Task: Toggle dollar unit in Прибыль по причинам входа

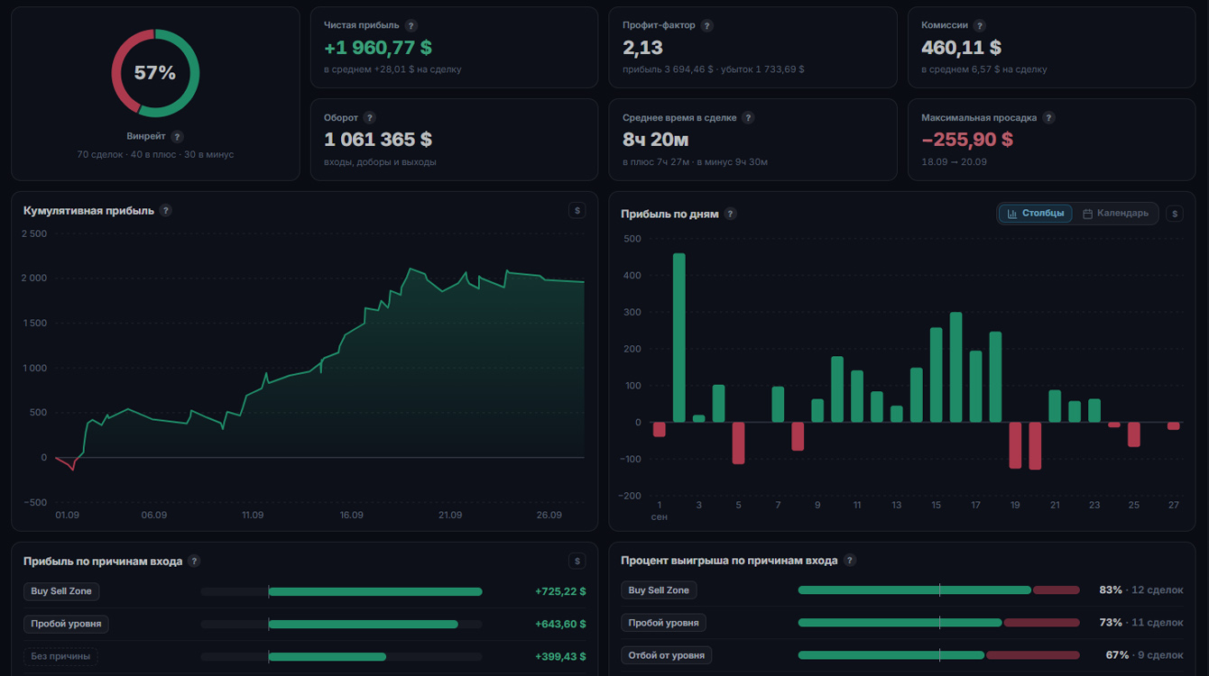Action: 577,561
